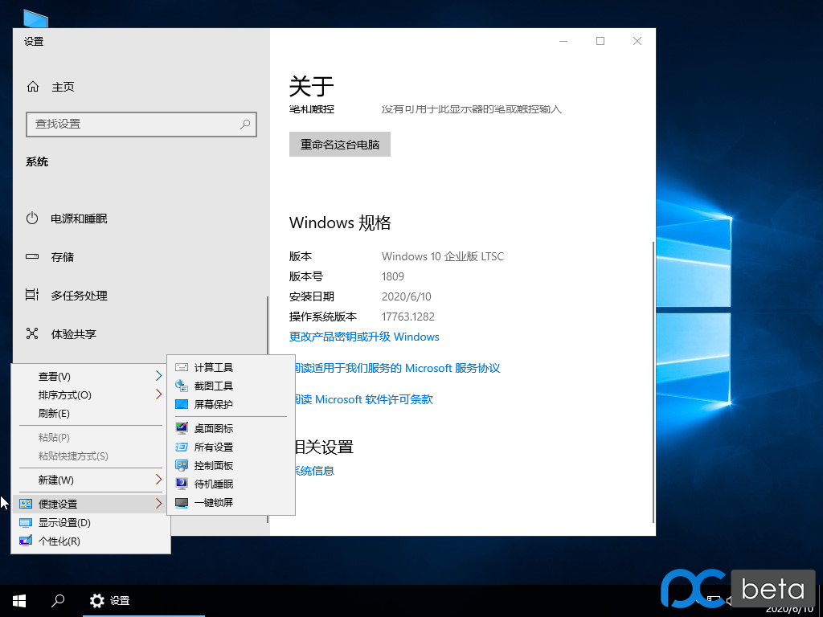The width and height of the screenshot is (823, 617).
Task: Expand the 排序方式(O) submenu arrow
Action: [158, 394]
